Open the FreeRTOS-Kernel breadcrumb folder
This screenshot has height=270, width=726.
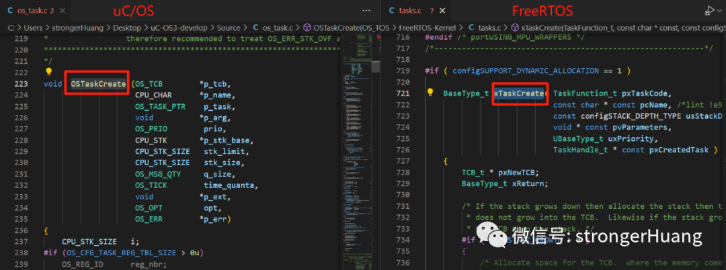(x=427, y=28)
